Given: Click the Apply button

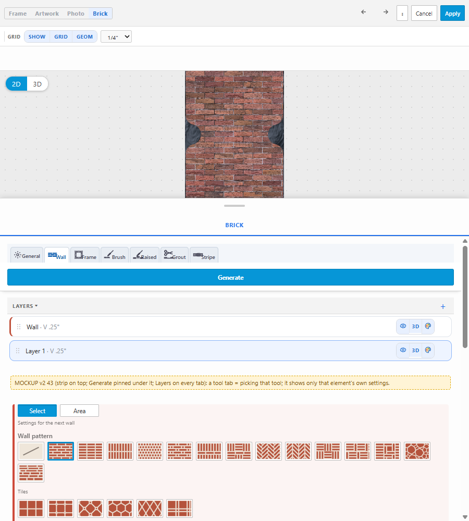Looking at the screenshot, I should pos(452,14).
